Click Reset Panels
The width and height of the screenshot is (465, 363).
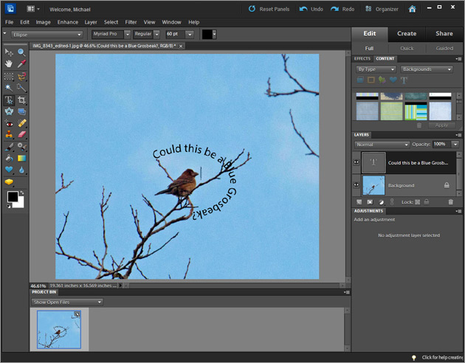269,9
